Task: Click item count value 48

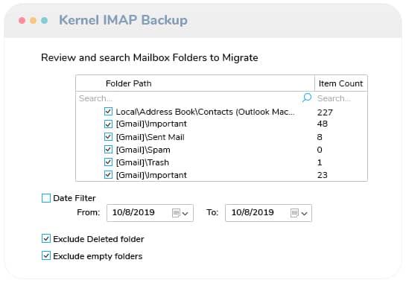Action: (323, 124)
